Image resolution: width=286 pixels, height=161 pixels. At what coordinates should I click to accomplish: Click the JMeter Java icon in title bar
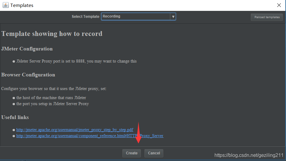click(6, 5)
